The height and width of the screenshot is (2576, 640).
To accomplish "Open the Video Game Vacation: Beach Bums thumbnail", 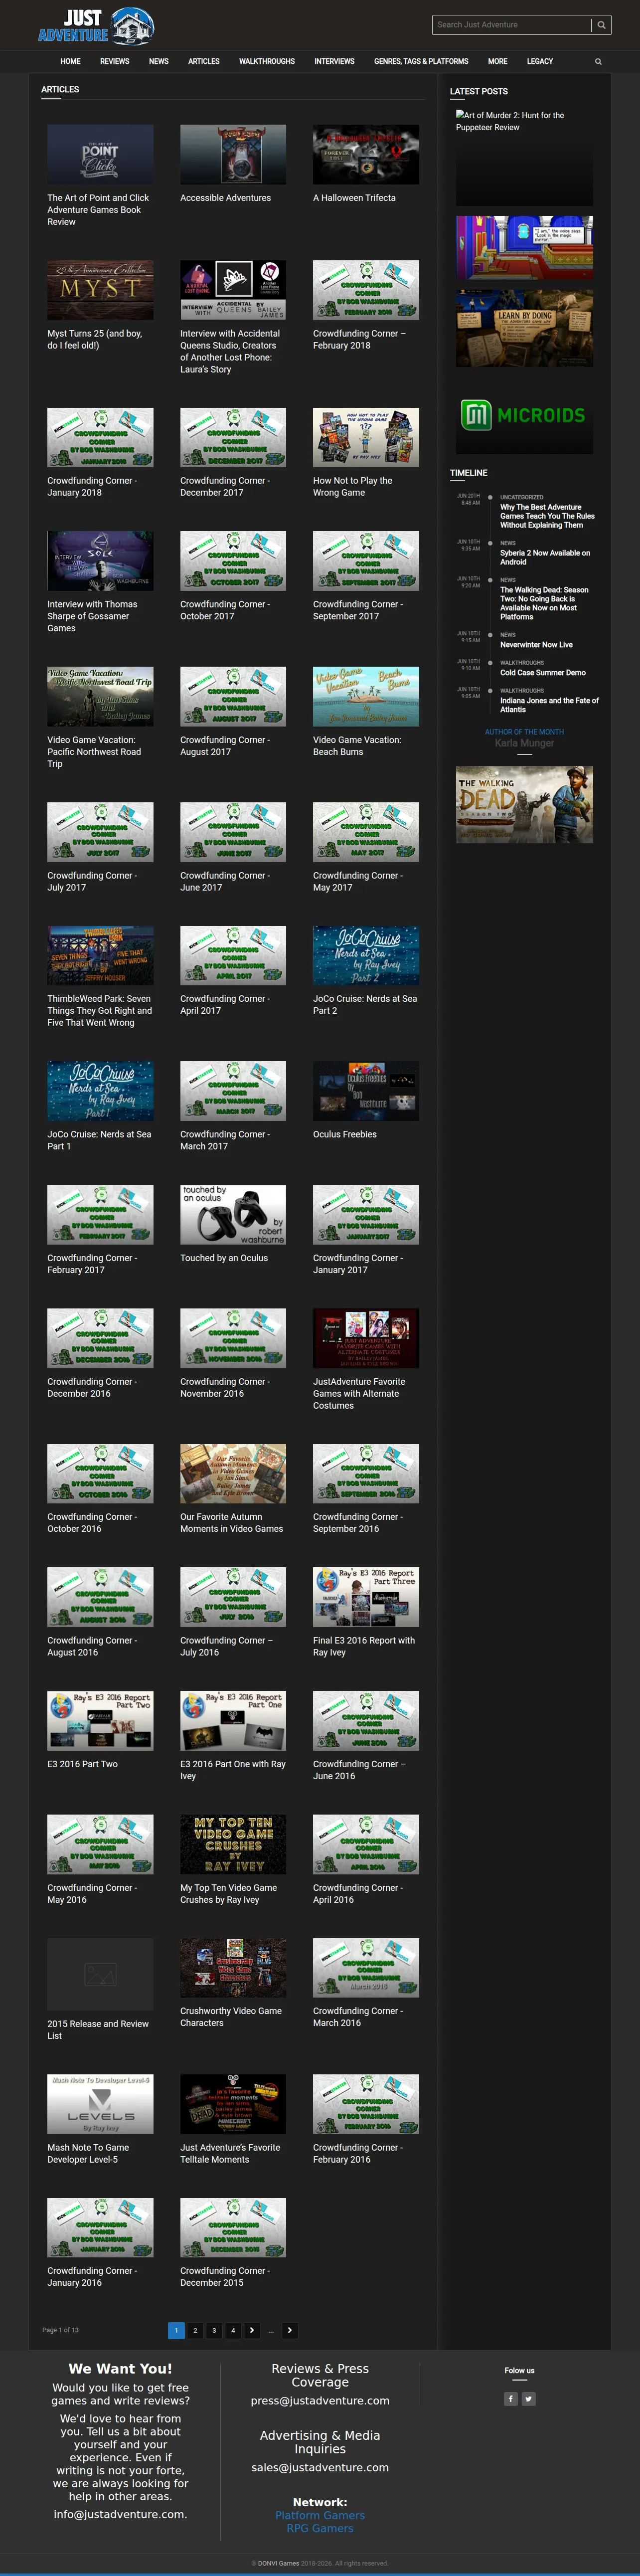I will [366, 696].
